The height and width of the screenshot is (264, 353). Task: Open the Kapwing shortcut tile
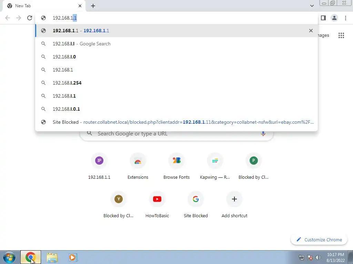pos(215,166)
